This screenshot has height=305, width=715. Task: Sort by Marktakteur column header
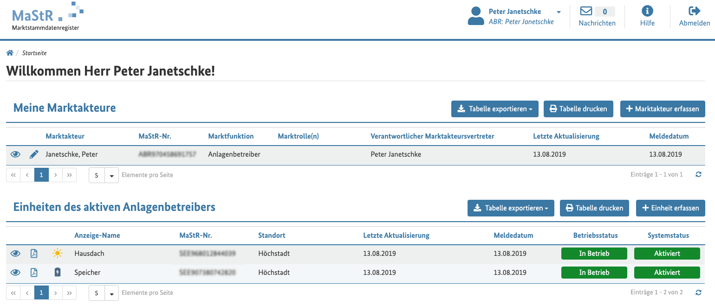click(65, 136)
